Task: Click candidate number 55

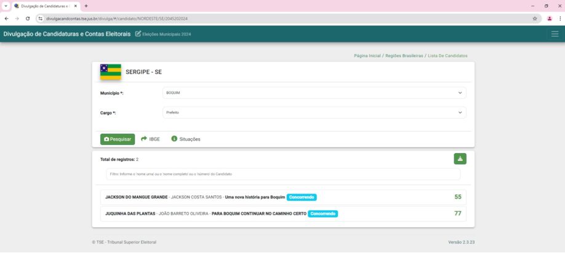Action: coord(458,197)
